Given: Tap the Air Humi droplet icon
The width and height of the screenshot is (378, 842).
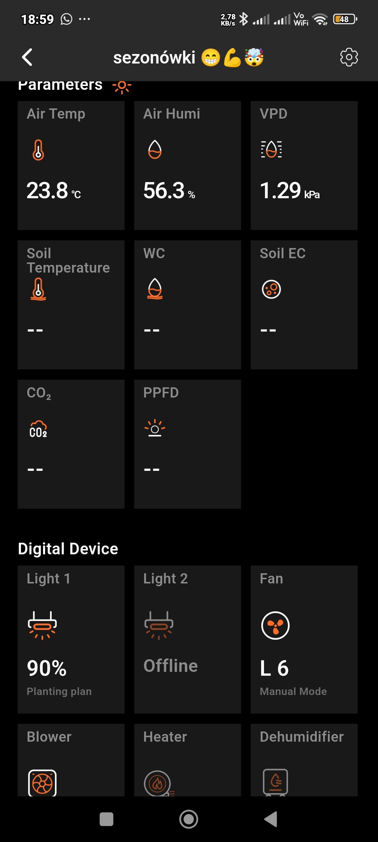Looking at the screenshot, I should click(x=155, y=150).
